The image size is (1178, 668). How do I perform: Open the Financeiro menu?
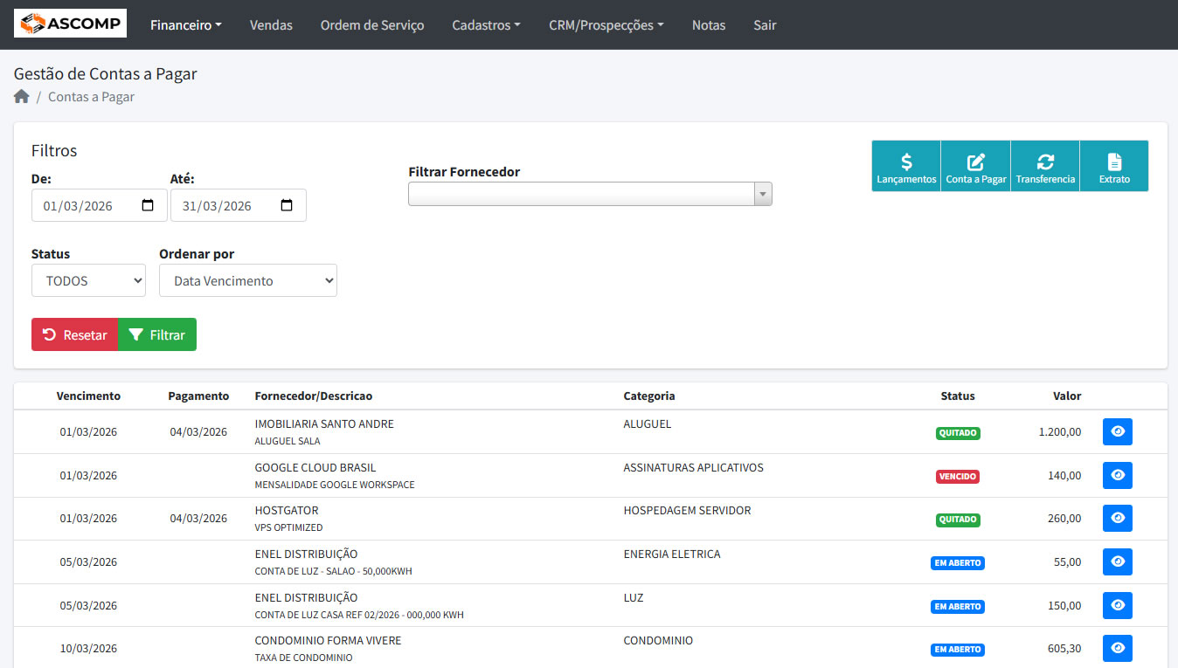(185, 25)
